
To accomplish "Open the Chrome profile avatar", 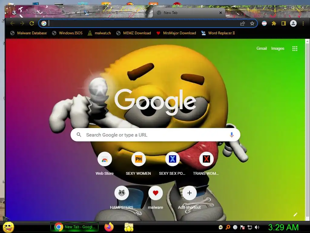I will click(x=293, y=23).
